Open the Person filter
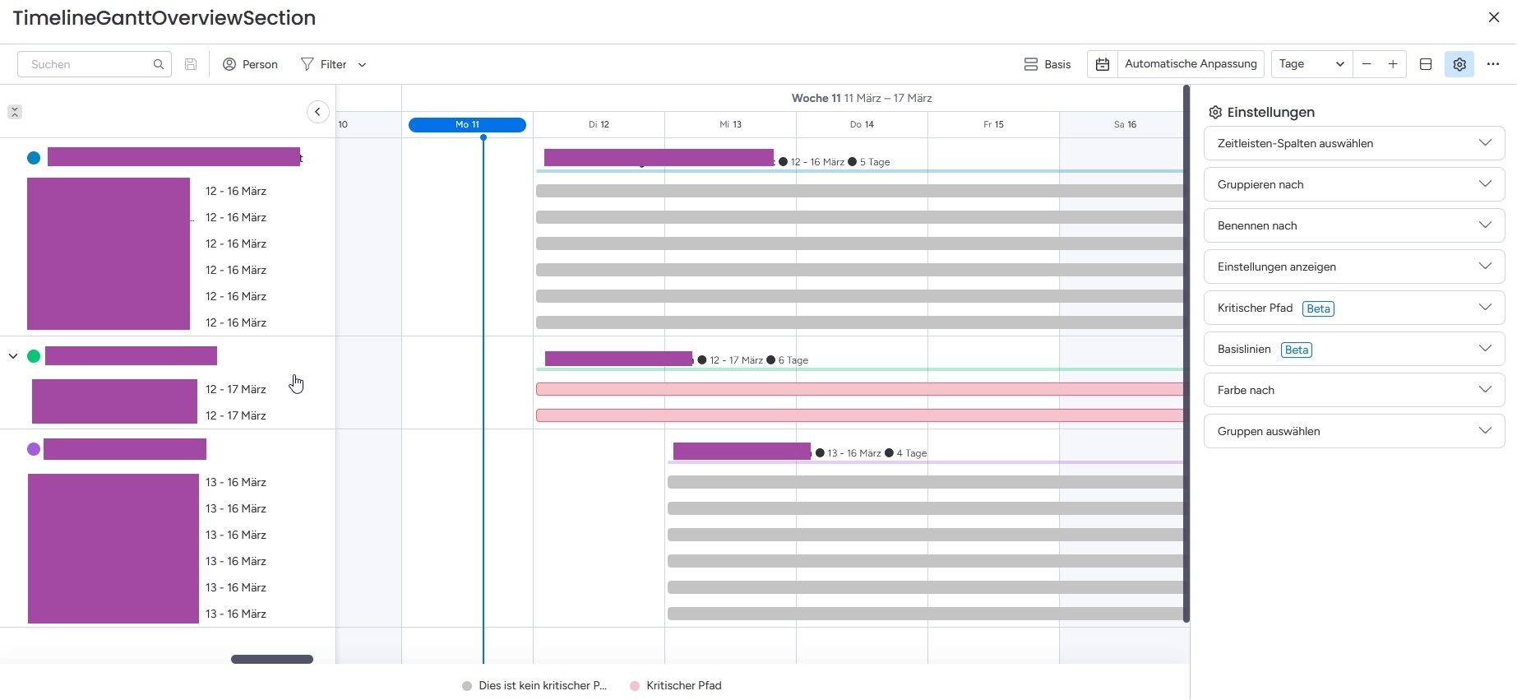The image size is (1517, 700). tap(251, 64)
